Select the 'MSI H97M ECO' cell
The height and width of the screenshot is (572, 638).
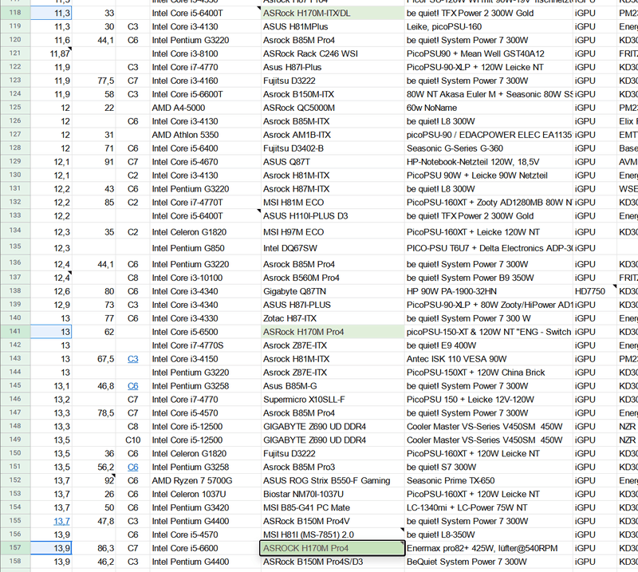pyautogui.click(x=333, y=232)
